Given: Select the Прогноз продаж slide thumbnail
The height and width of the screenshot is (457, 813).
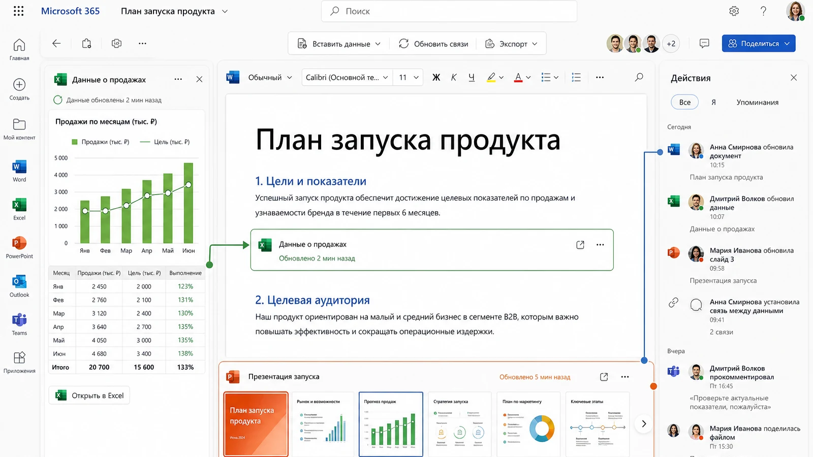Looking at the screenshot, I should tap(391, 424).
